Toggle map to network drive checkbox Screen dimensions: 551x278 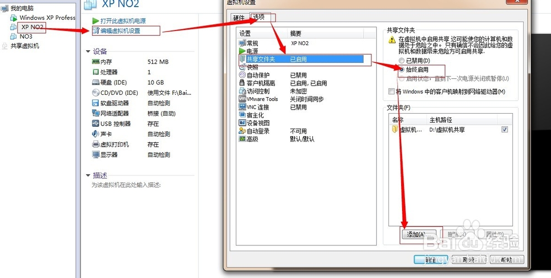[x=391, y=92]
